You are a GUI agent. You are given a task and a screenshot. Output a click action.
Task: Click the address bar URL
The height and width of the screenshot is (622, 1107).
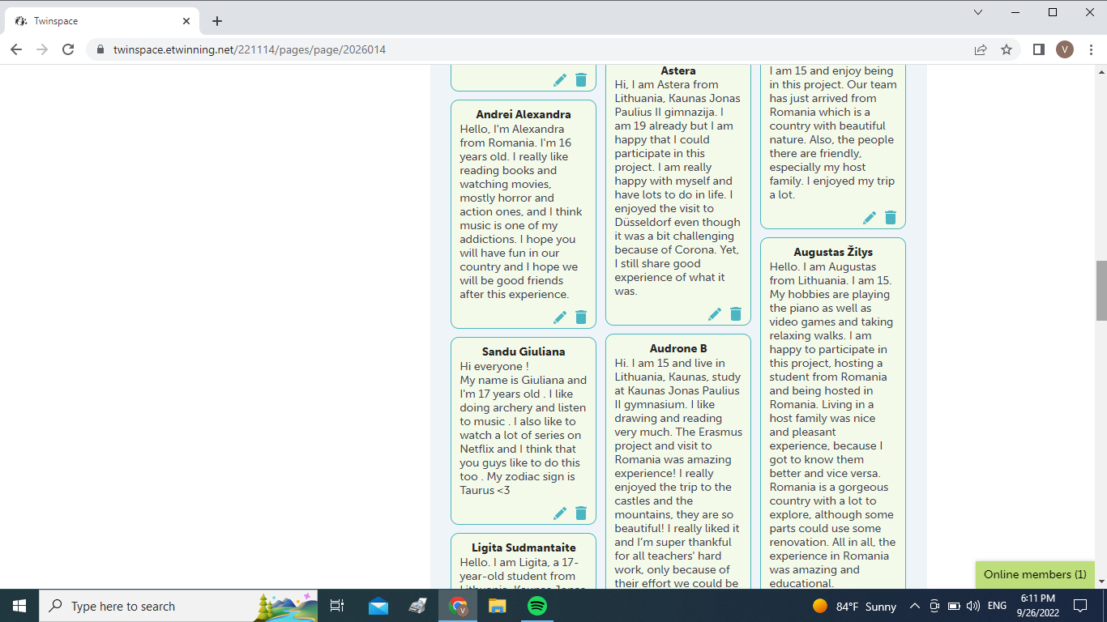tap(250, 49)
